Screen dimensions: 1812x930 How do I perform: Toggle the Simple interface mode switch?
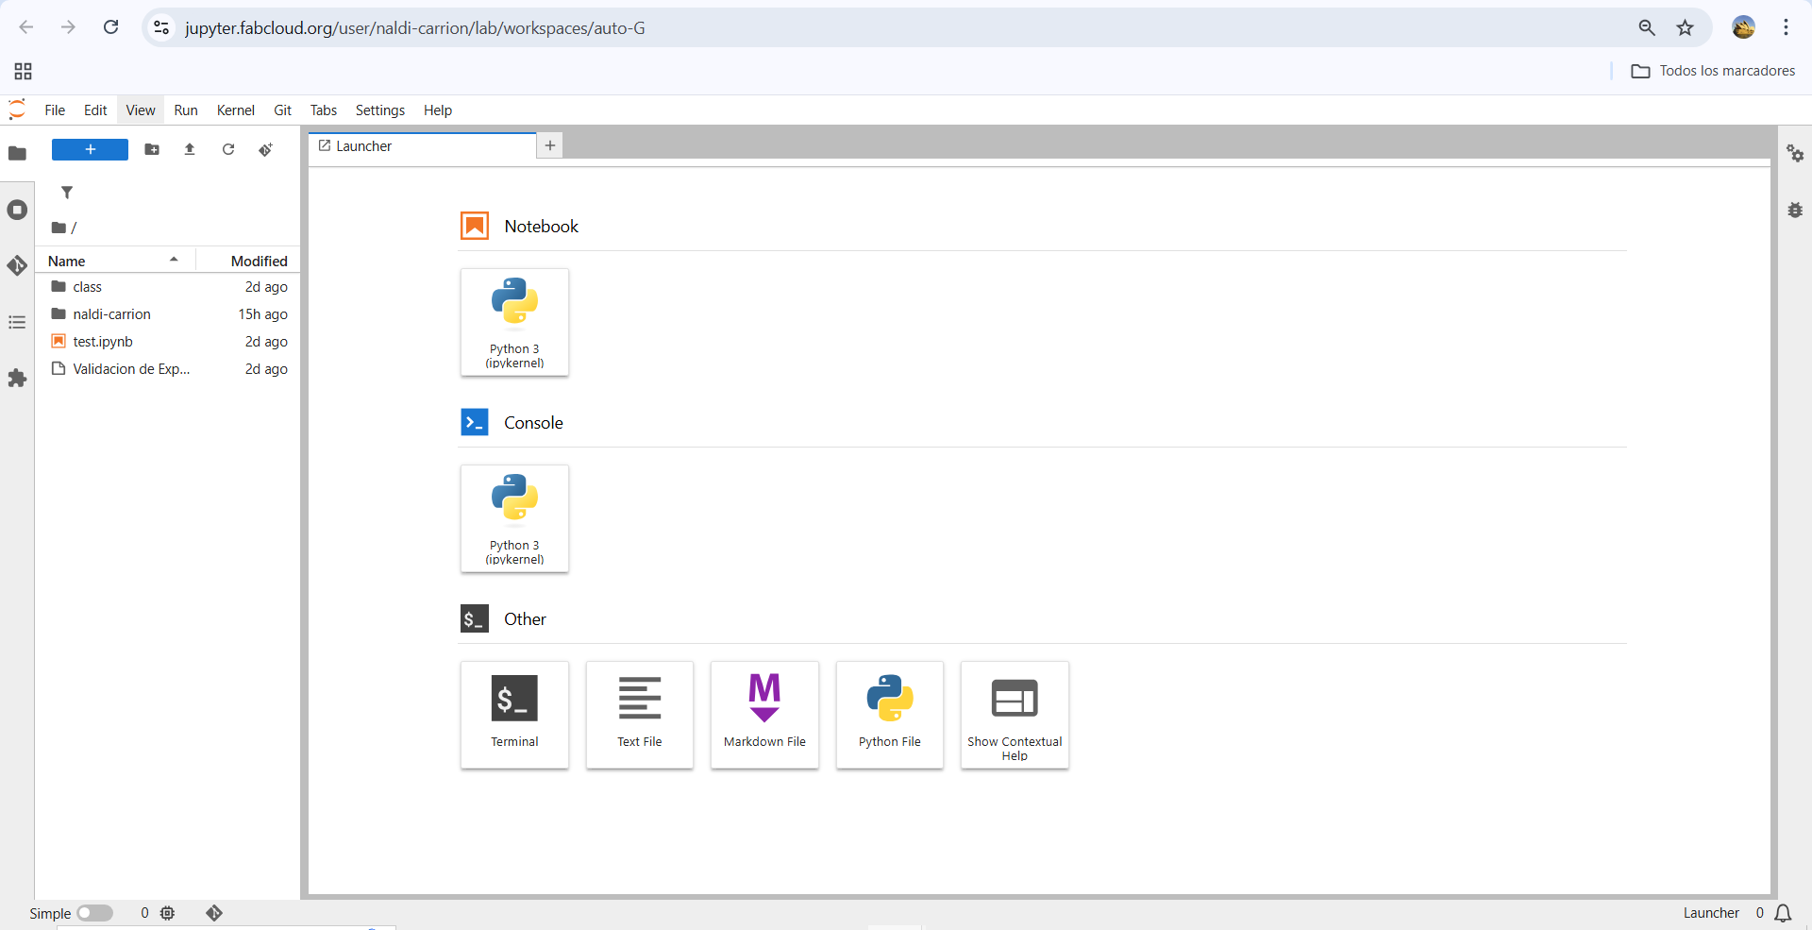94,913
